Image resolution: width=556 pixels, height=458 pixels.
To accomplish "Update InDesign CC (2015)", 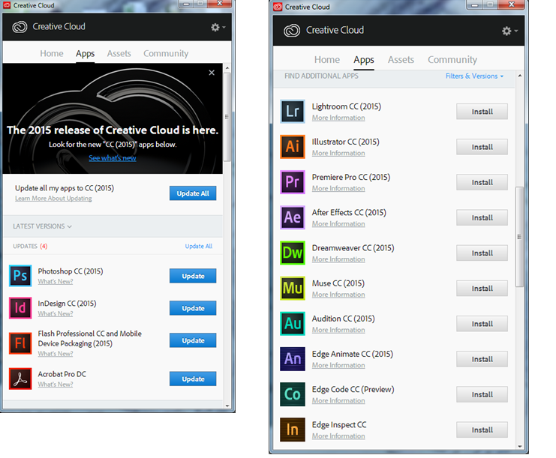I will coord(193,308).
